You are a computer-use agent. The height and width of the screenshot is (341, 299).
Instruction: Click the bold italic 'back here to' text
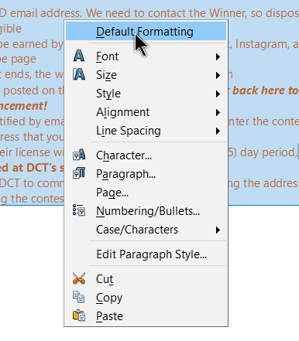tap(266, 90)
